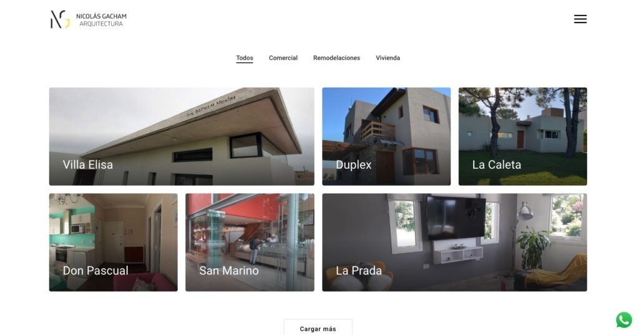Viewport: 639px width, 335px height.
Task: View the Duplex house project image
Action: (386, 136)
